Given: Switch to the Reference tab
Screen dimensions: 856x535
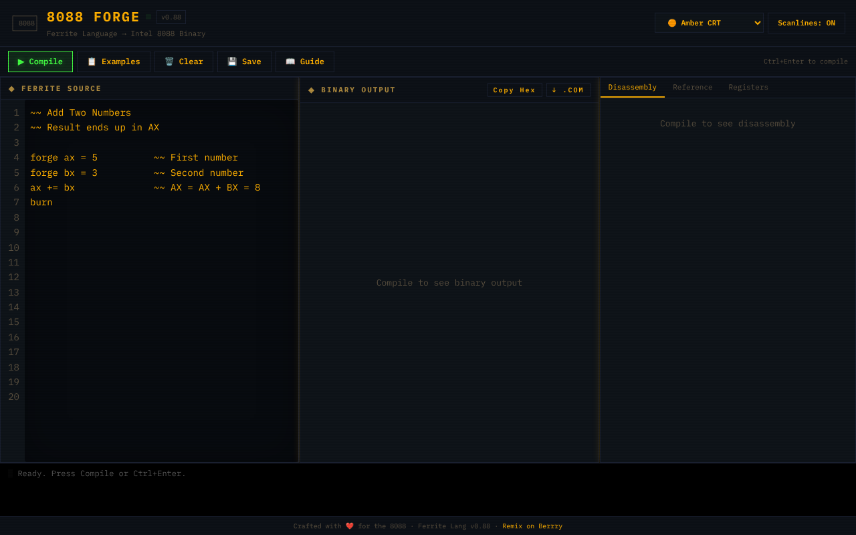Looking at the screenshot, I should 693,88.
